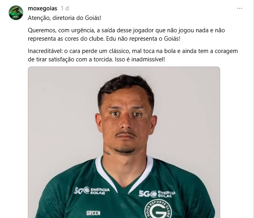Click the left 5GO Energia Solar logo
Viewport: 254px width, 218px height.
pyautogui.click(x=92, y=191)
